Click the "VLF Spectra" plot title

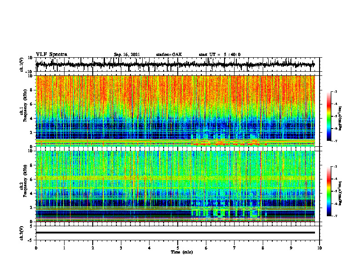[52, 55]
